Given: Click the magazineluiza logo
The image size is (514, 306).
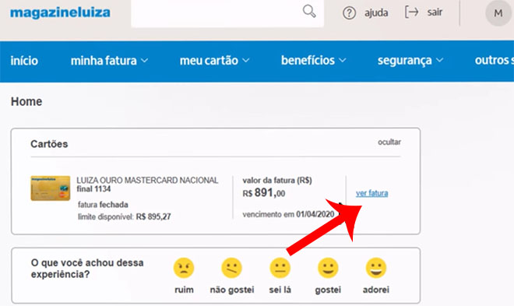Looking at the screenshot, I should pos(60,12).
